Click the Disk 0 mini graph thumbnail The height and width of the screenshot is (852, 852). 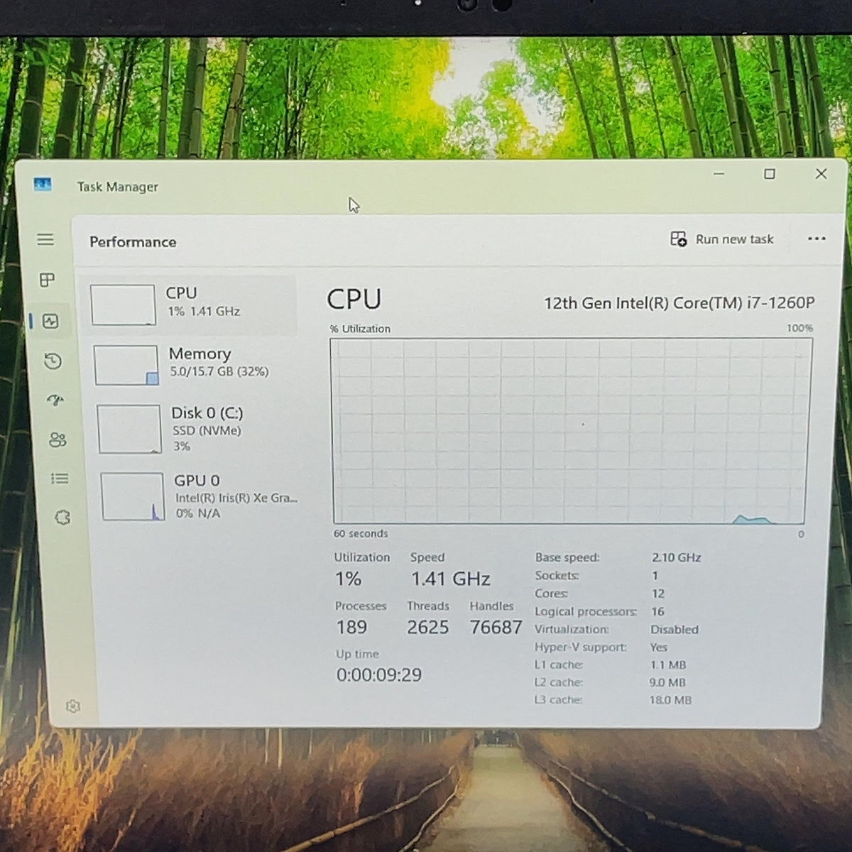coord(129,429)
